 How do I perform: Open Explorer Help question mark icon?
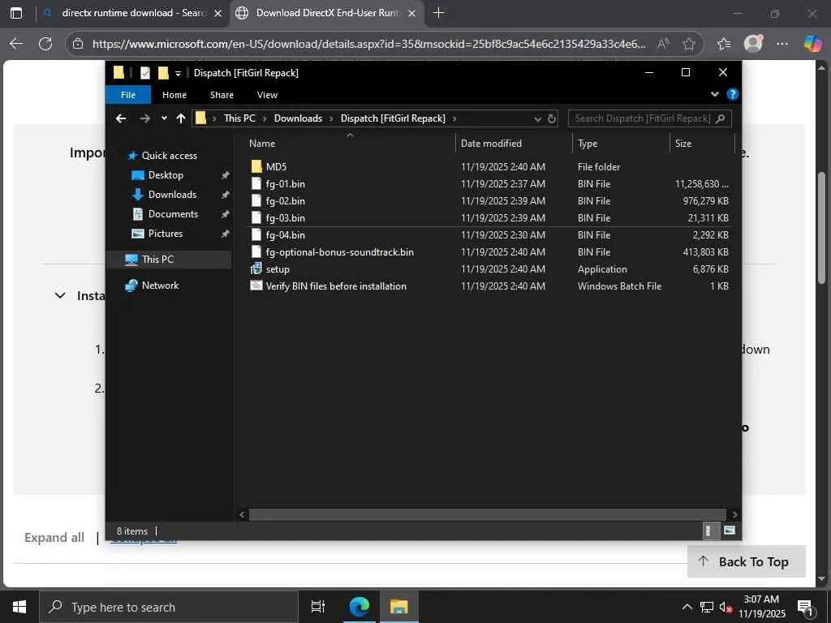pos(733,94)
